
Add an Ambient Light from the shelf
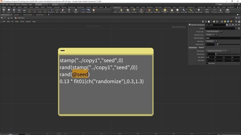point(198,10)
